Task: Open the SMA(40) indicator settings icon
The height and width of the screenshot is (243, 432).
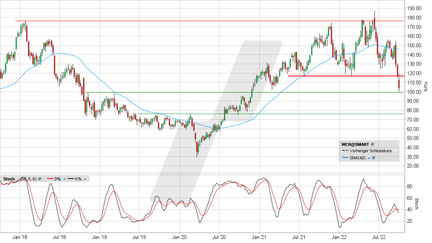Action: (373, 158)
